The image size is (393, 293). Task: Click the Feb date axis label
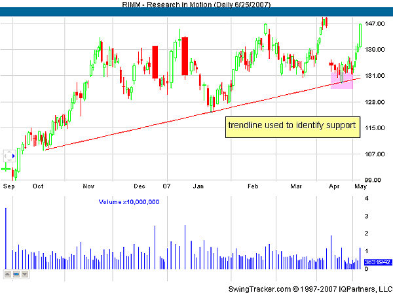(x=253, y=186)
